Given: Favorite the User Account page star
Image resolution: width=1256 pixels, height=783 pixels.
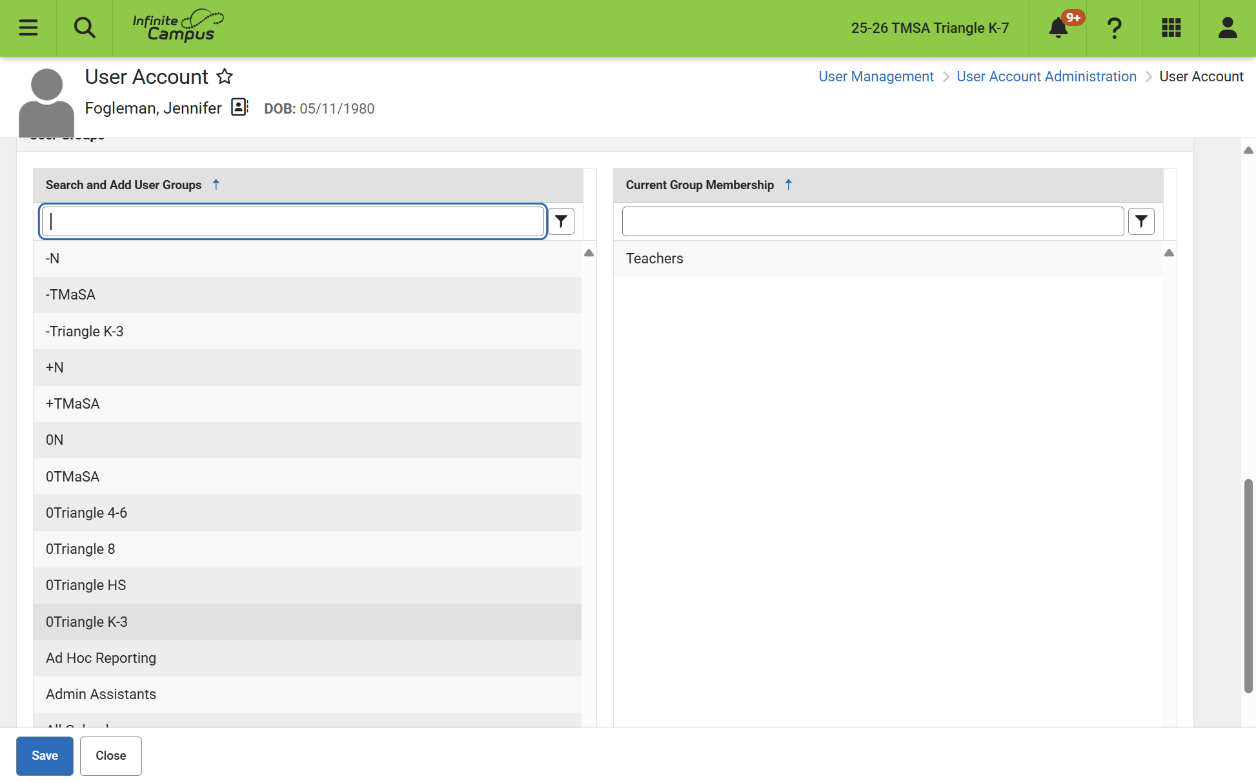Looking at the screenshot, I should tap(225, 76).
